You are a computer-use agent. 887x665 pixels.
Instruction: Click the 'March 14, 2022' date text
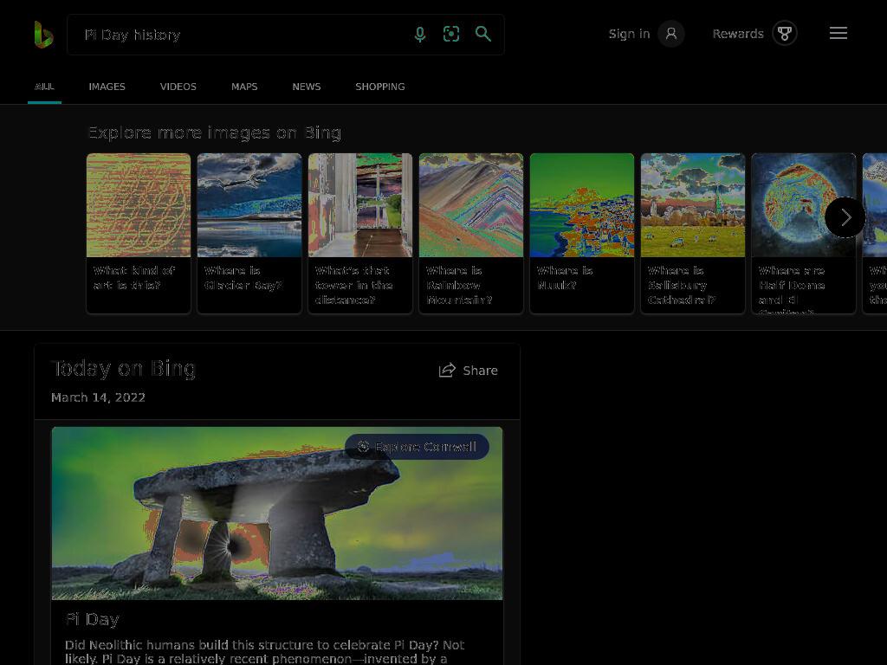98,397
